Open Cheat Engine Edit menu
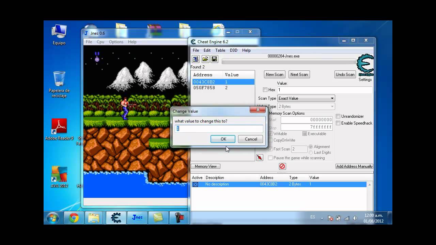This screenshot has height=245, width=436. (207, 50)
